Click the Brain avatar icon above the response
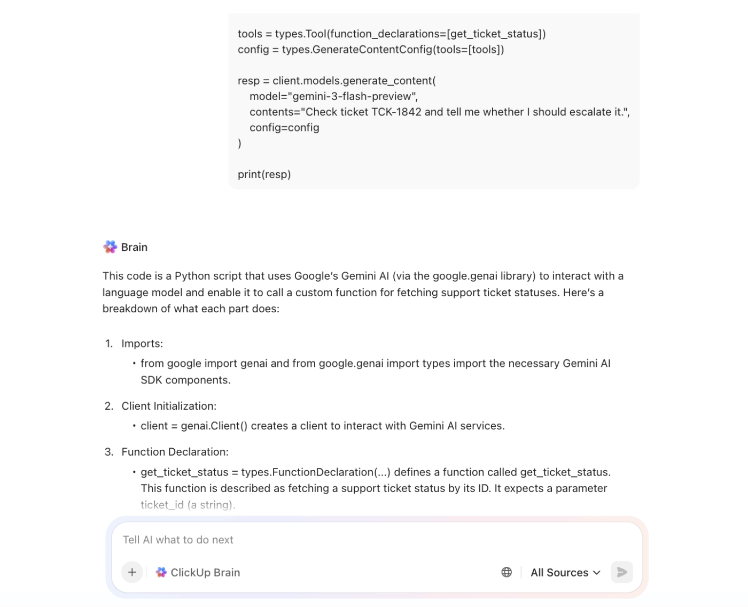Viewport: 748px width, 607px height. [110, 247]
